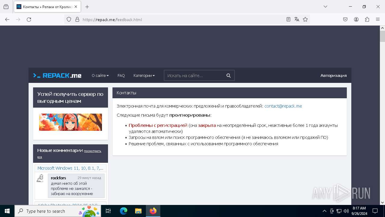Open the anime server promotion banner

[x=70, y=122]
